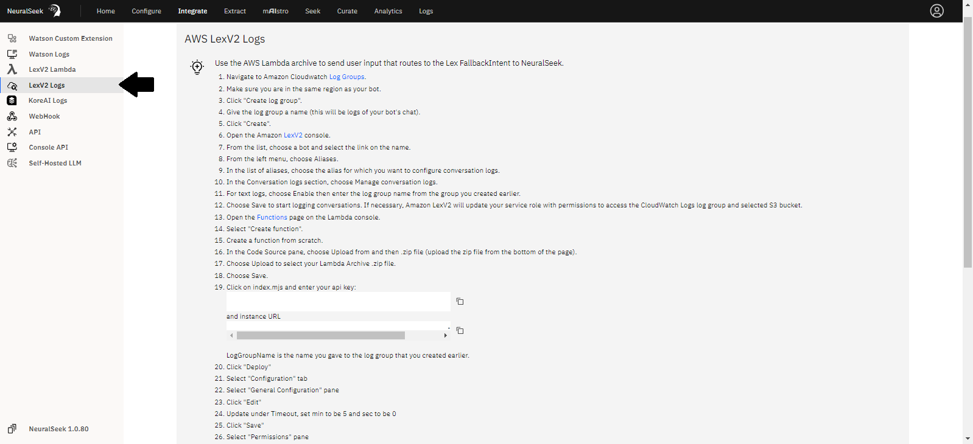Click the NeuralSeek 1.0.80 version text
The image size is (973, 444).
pos(59,429)
